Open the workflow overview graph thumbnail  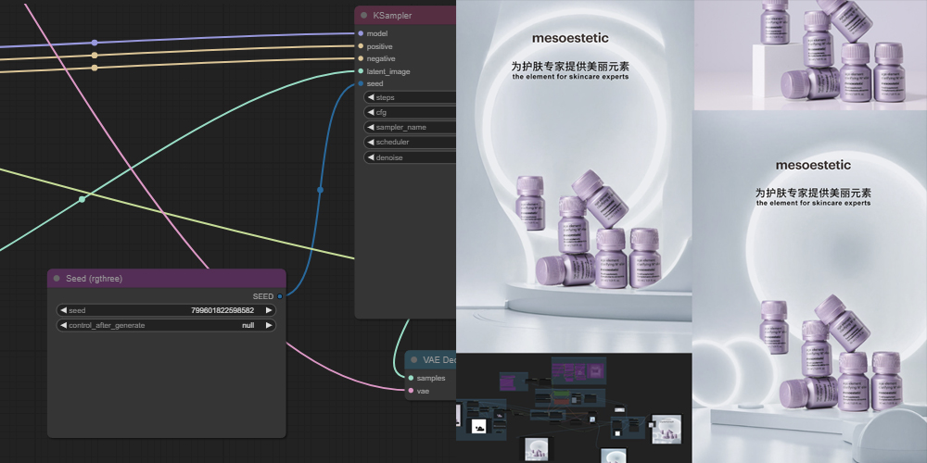(574, 408)
